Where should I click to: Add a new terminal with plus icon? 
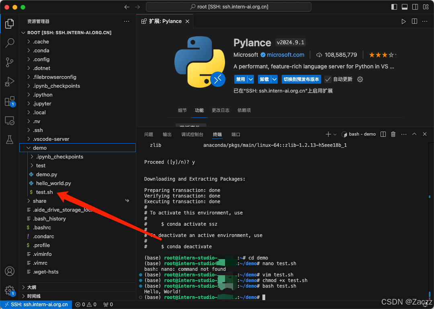pos(328,134)
